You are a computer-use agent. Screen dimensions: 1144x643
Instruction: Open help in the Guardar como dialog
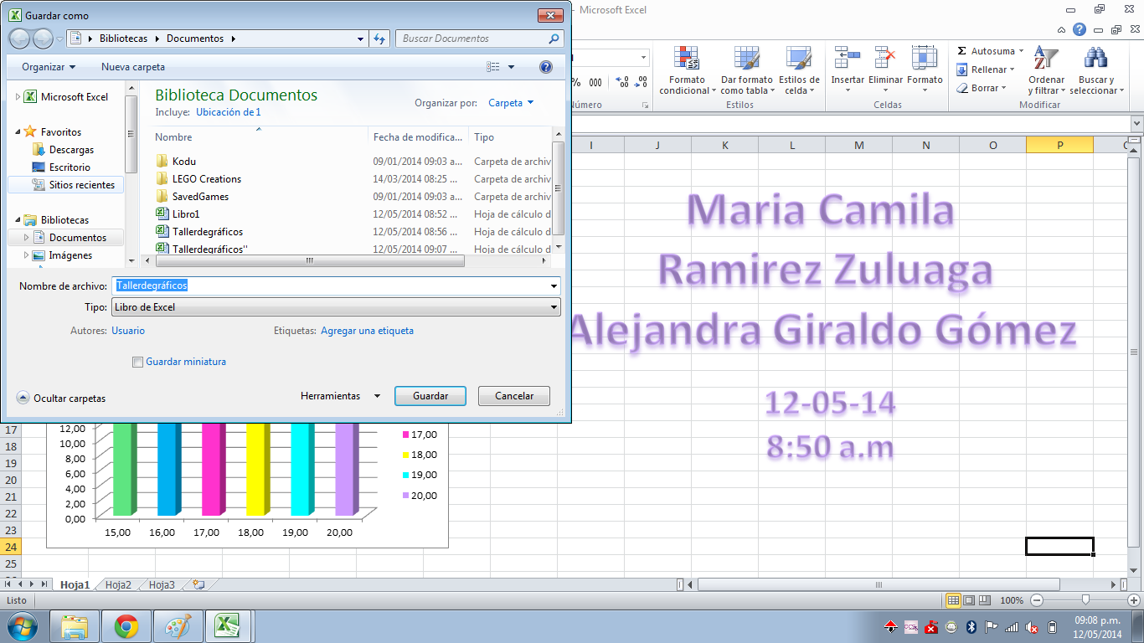click(x=546, y=67)
